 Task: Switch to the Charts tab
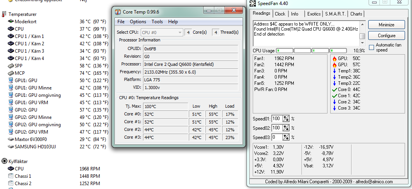coord(356,14)
